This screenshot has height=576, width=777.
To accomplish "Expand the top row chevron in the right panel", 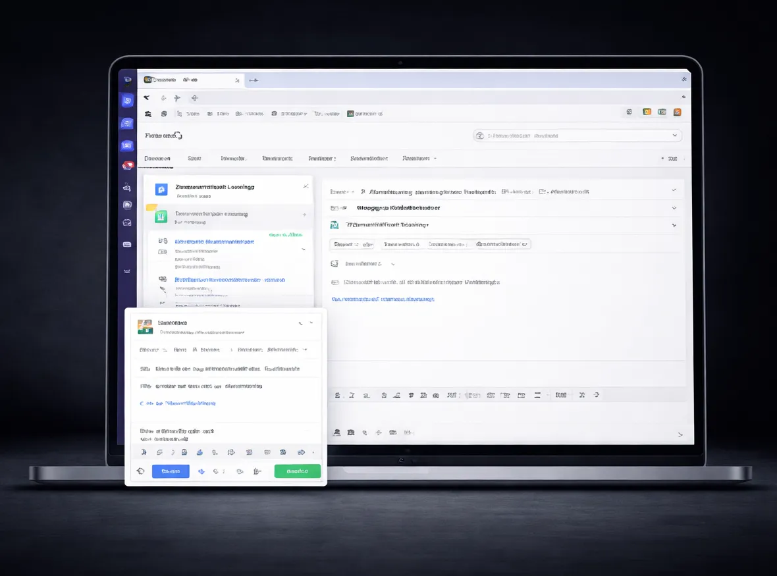I will [x=674, y=190].
